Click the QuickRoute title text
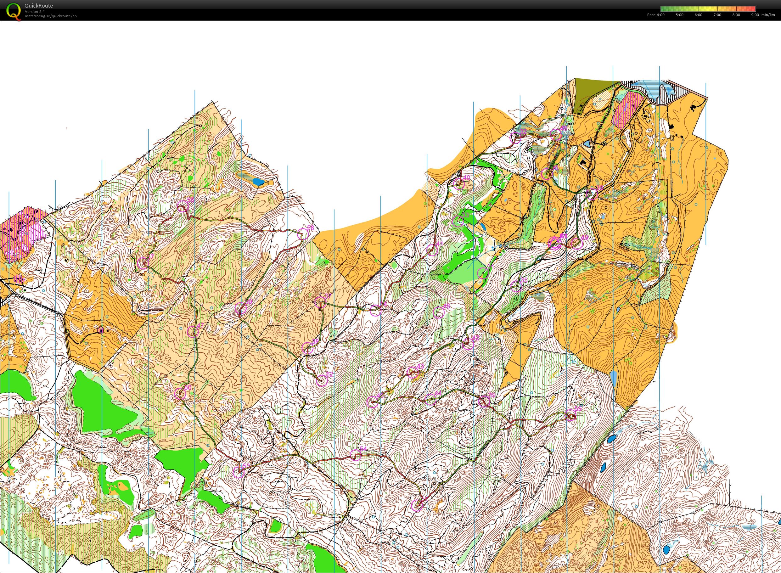 click(38, 6)
